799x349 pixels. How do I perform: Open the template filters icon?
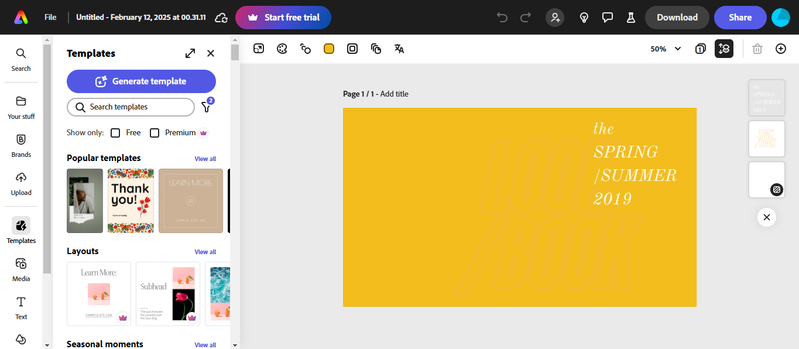click(206, 107)
